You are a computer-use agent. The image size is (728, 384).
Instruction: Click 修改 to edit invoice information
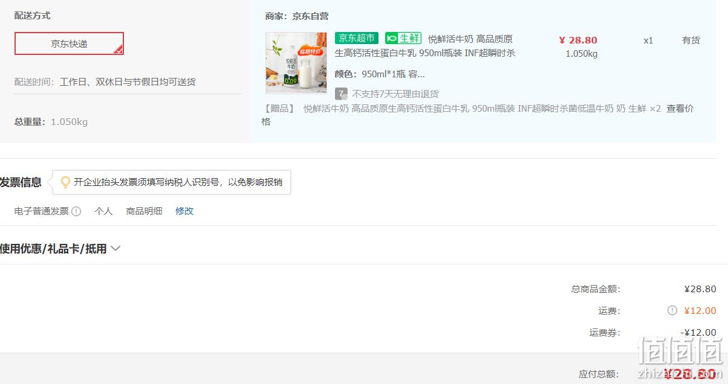click(x=184, y=211)
